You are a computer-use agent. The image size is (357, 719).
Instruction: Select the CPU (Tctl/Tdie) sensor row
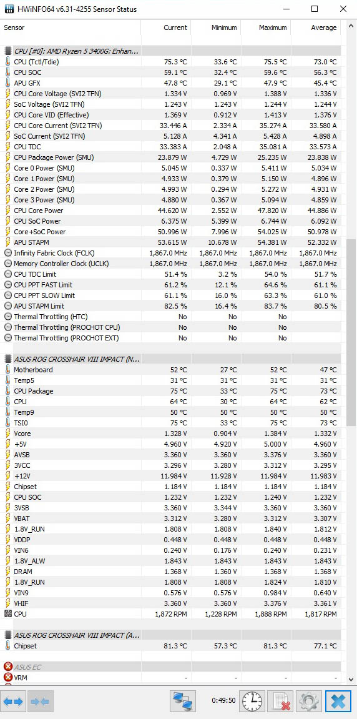click(x=170, y=61)
